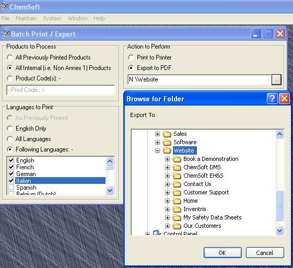Minimize the Batch Print / Export window
293x268 pixels.
[x=256, y=34]
